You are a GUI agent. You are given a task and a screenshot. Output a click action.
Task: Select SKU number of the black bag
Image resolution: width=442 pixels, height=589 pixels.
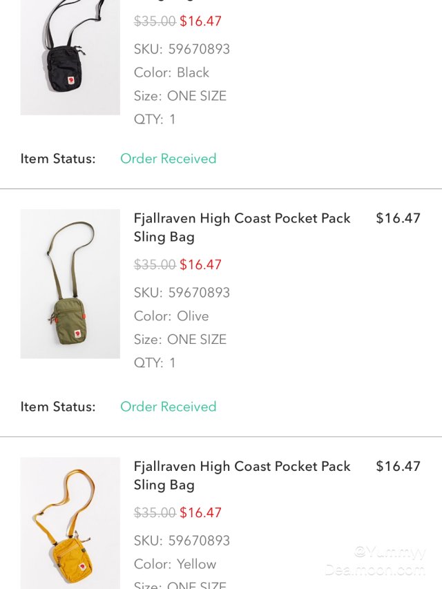point(199,49)
